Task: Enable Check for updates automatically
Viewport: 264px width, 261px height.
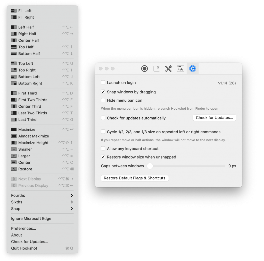Action: point(103,118)
